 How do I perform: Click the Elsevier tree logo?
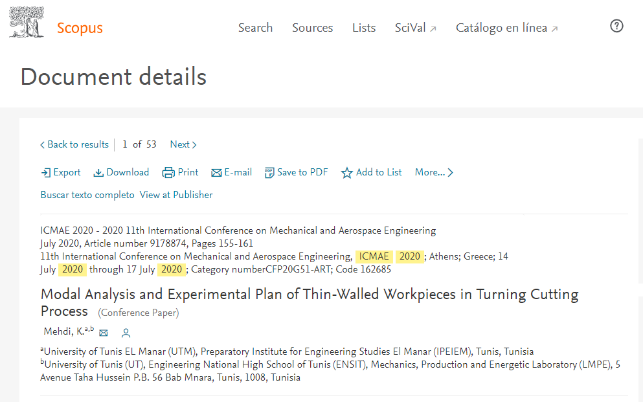27,22
